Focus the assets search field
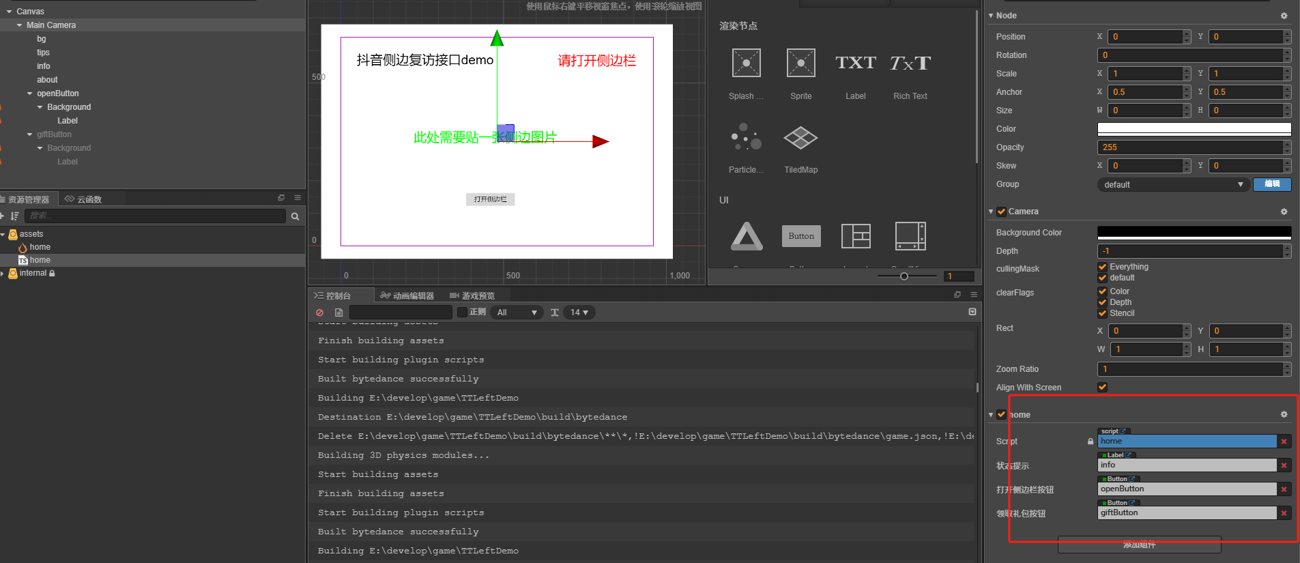This screenshot has width=1300, height=563. (156, 216)
